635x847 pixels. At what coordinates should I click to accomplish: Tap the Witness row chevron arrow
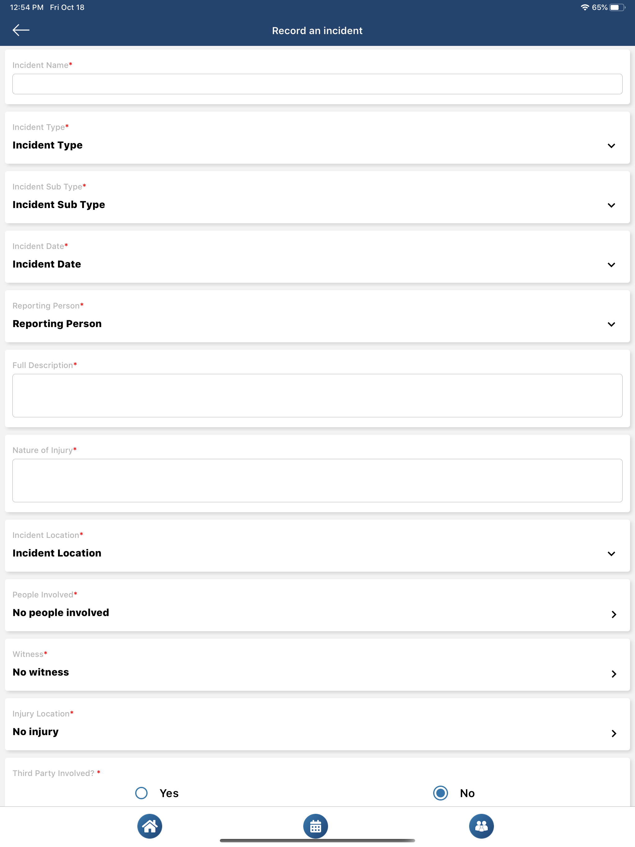[x=614, y=674]
